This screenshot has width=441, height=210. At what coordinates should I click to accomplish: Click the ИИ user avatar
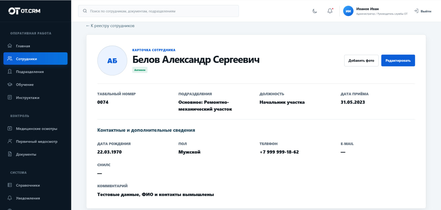click(x=348, y=11)
